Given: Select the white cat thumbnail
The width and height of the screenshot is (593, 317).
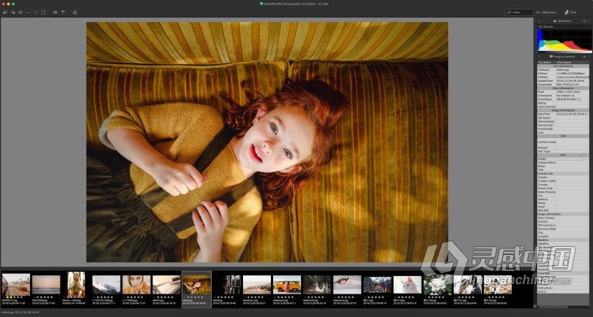Looking at the screenshot, I should [407, 285].
